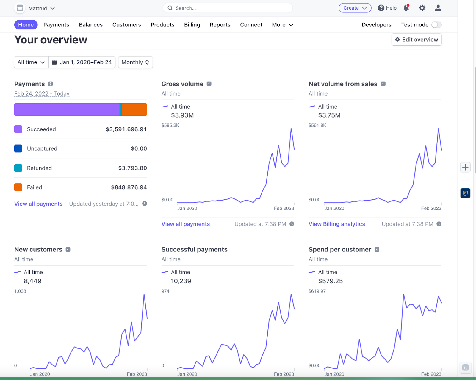
Task: Click the Payments info icon
Action: (x=51, y=84)
